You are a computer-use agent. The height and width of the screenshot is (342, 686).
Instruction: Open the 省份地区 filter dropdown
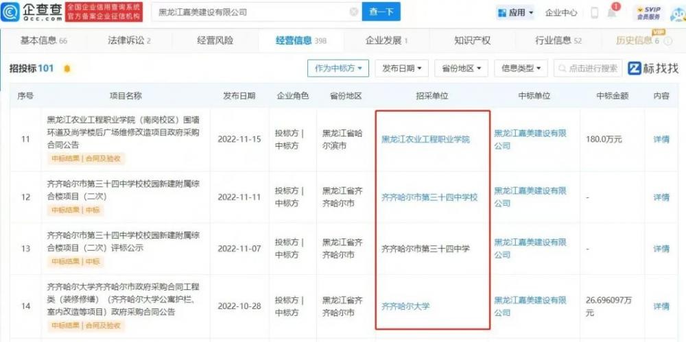coord(461,69)
